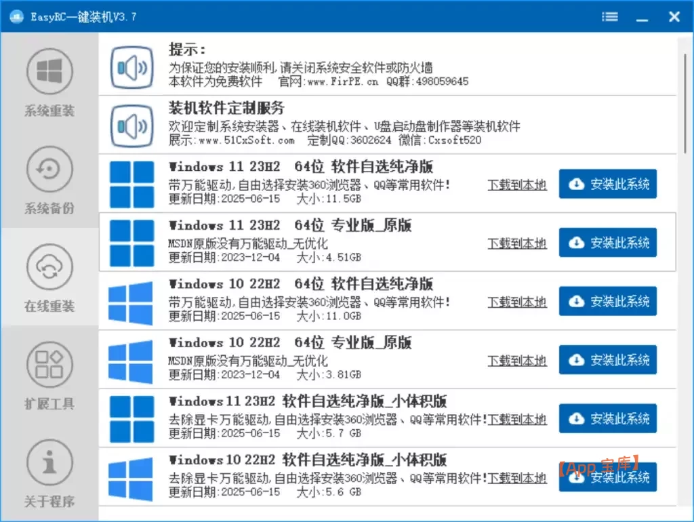694x522 pixels.
Task: Click the speaker icon beside 装机软件定制服务
Action: click(131, 125)
